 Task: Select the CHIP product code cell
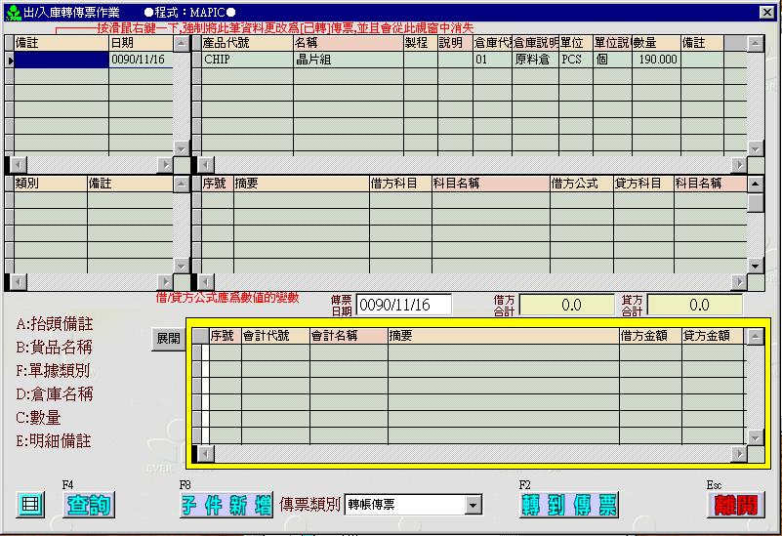coord(245,60)
